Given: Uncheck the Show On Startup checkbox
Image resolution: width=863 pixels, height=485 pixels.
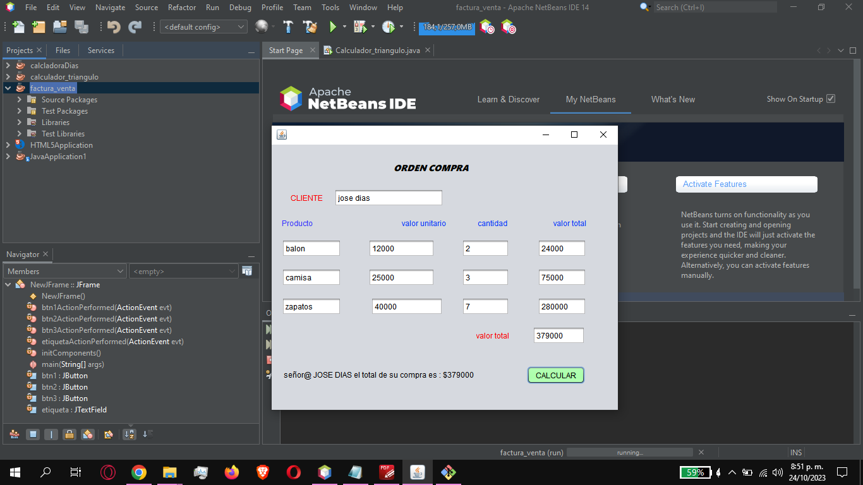Looking at the screenshot, I should [831, 99].
